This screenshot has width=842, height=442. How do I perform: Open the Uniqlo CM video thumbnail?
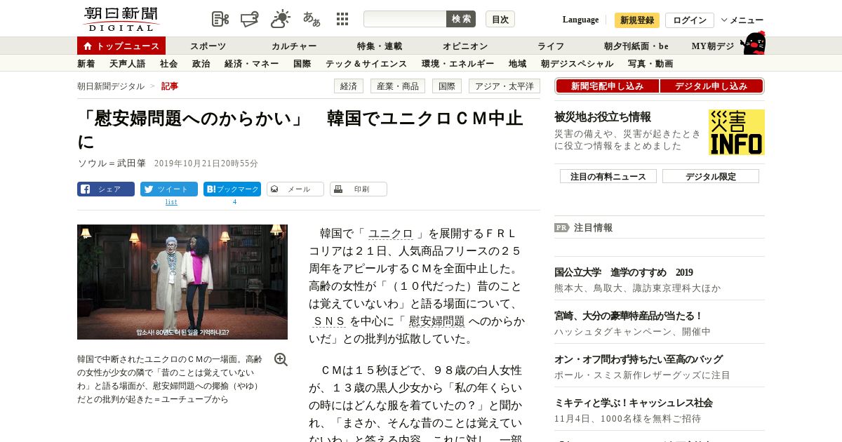pos(182,282)
